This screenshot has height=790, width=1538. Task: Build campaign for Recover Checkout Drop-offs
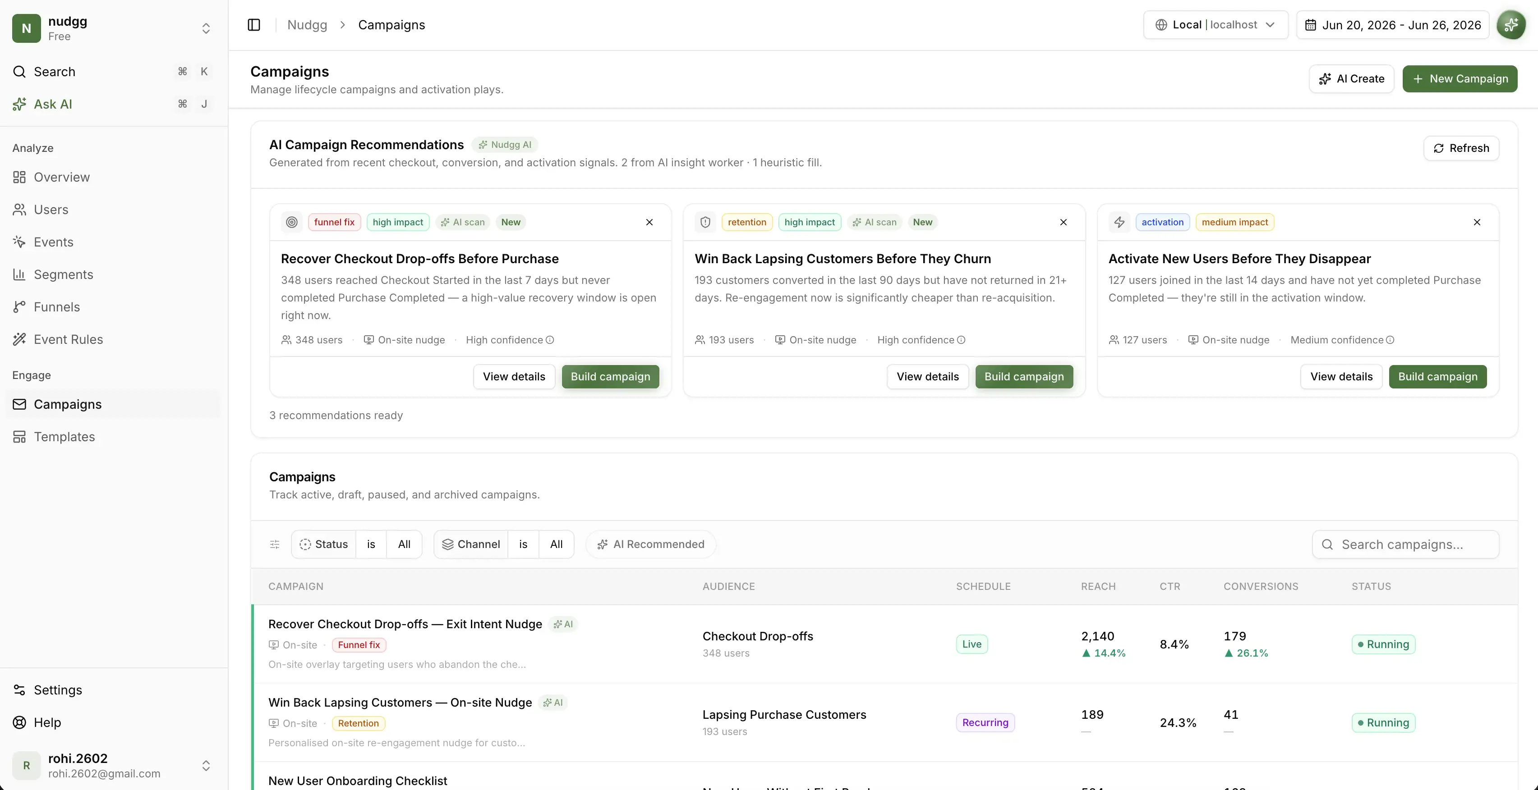click(610, 376)
